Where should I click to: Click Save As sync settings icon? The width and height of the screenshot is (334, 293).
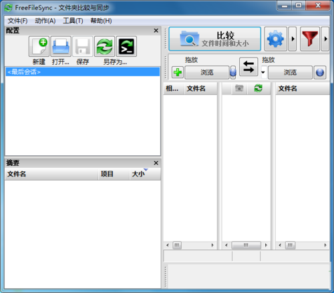click(x=104, y=46)
